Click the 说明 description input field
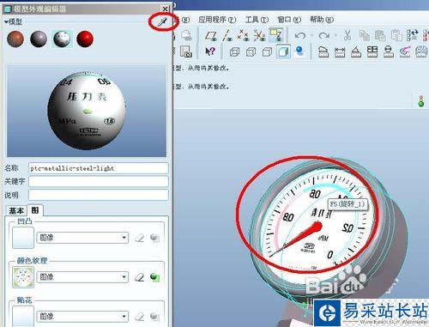The height and width of the screenshot is (327, 429). (99, 195)
